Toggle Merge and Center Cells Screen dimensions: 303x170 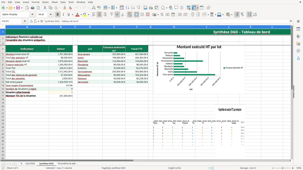[x=137, y=15]
